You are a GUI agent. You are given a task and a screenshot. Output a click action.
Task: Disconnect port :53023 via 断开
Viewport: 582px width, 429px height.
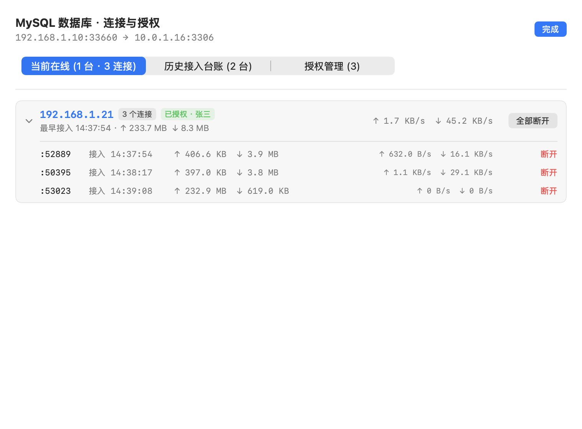pyautogui.click(x=549, y=191)
